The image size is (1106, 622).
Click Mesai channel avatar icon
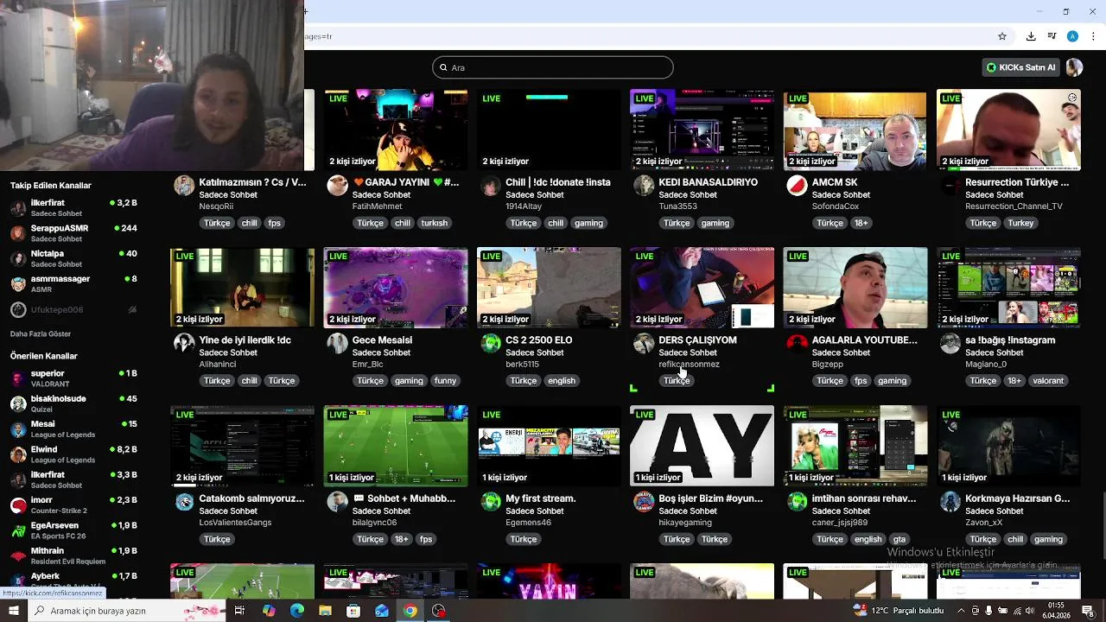18,429
